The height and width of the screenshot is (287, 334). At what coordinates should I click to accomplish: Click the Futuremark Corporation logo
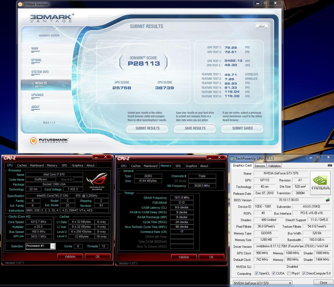pos(49,140)
